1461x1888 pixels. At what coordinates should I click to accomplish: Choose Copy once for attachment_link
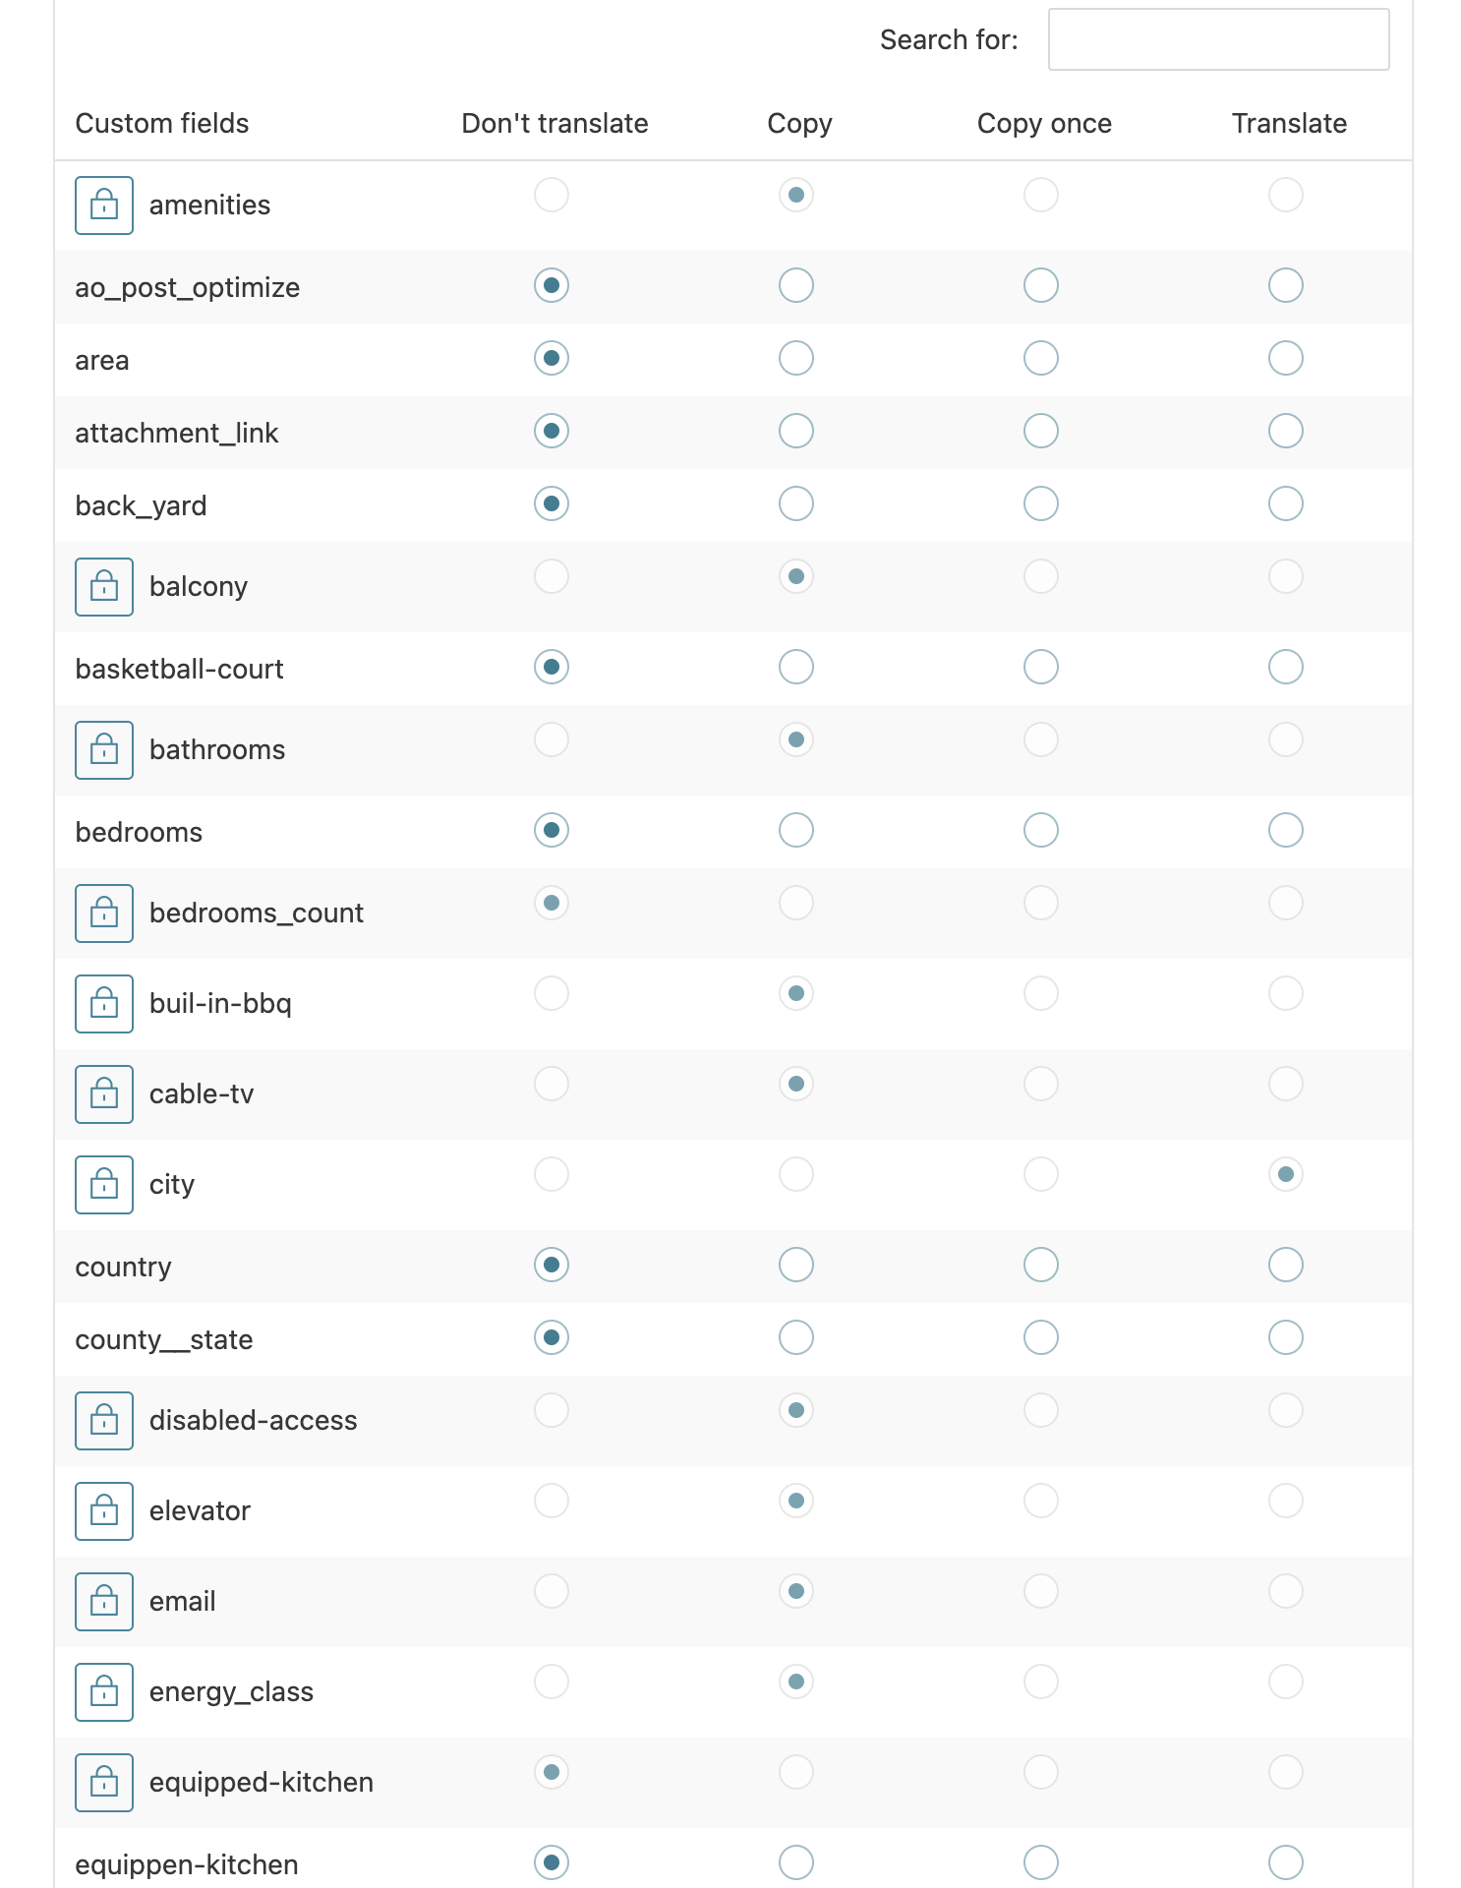1041,432
